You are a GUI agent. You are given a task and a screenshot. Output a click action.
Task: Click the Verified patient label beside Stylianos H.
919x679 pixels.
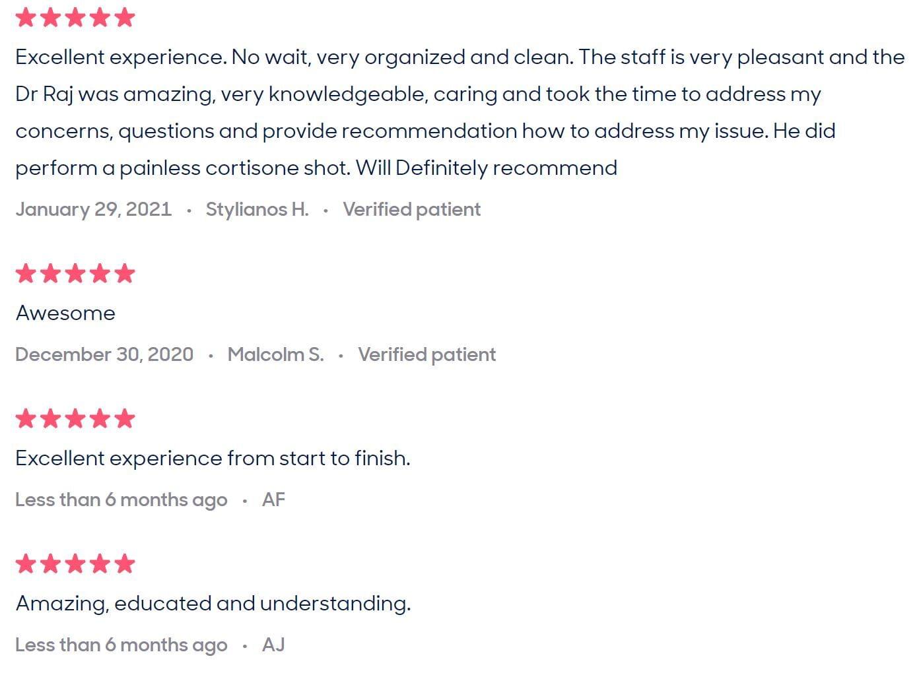411,209
